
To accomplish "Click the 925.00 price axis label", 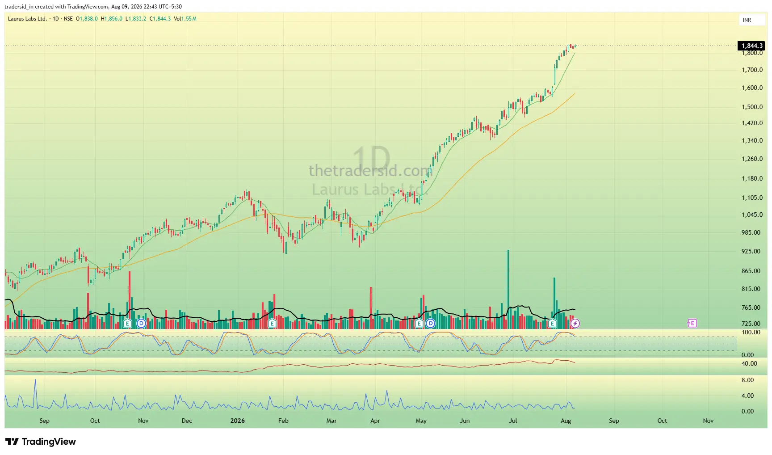I will tap(751, 251).
